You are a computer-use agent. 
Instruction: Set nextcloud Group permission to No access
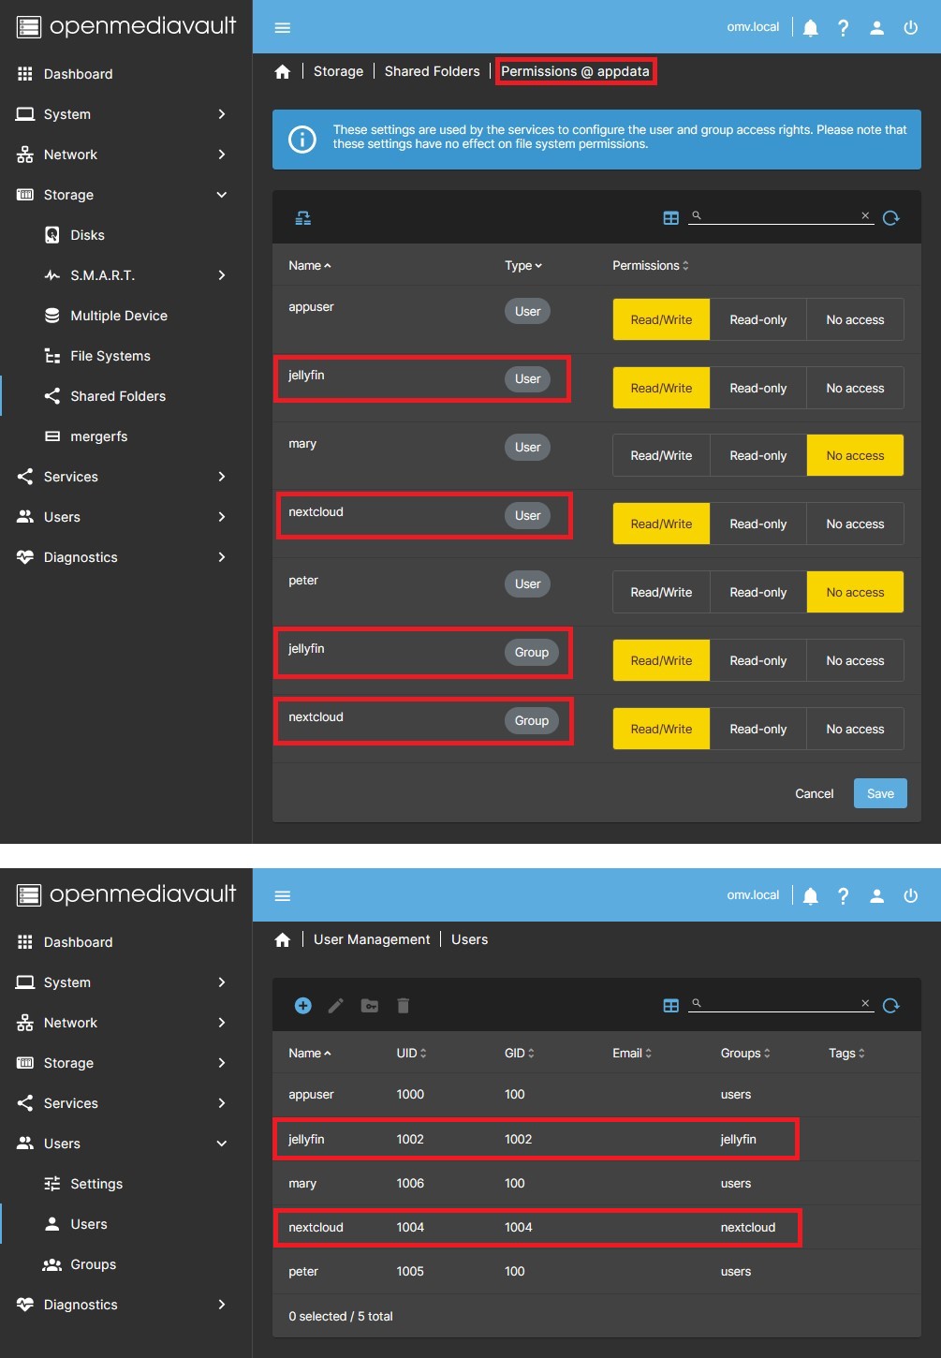coord(854,730)
